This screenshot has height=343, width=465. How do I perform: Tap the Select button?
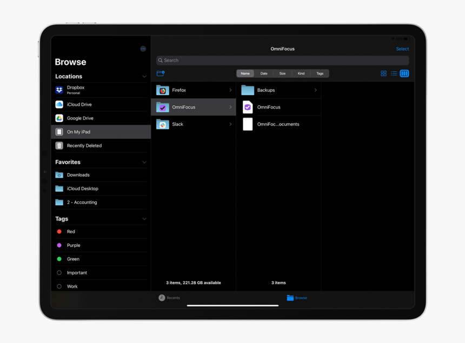[x=402, y=49]
